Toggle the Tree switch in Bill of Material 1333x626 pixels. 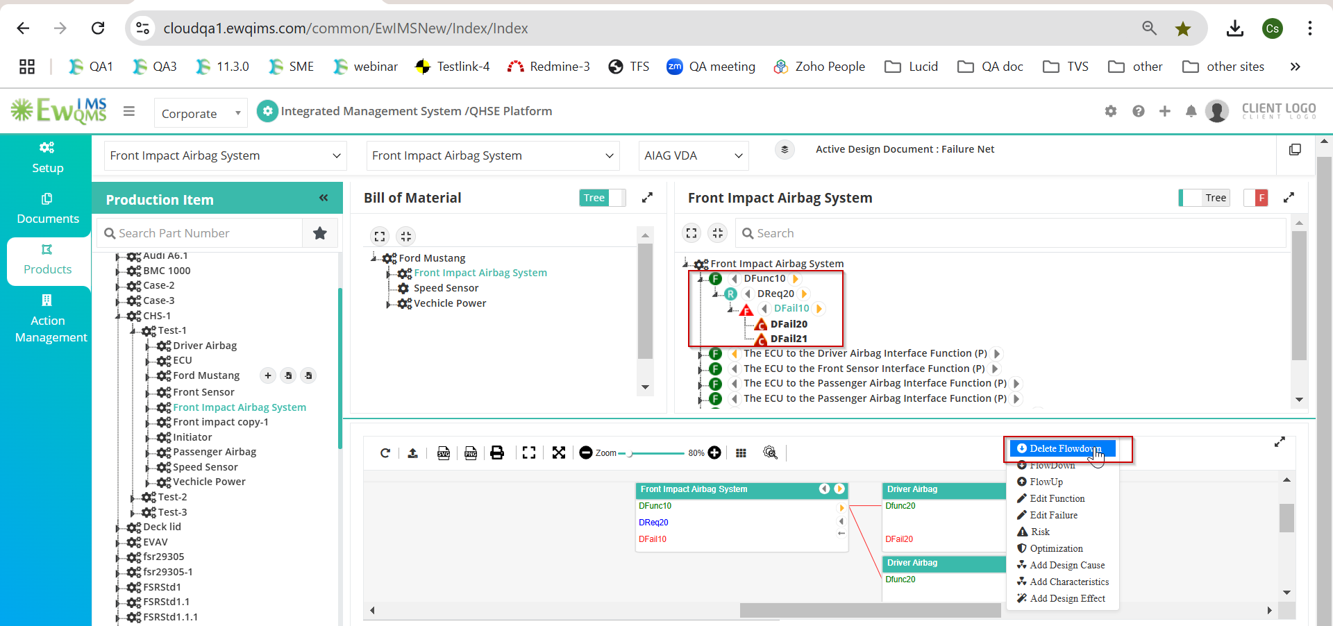coord(603,198)
